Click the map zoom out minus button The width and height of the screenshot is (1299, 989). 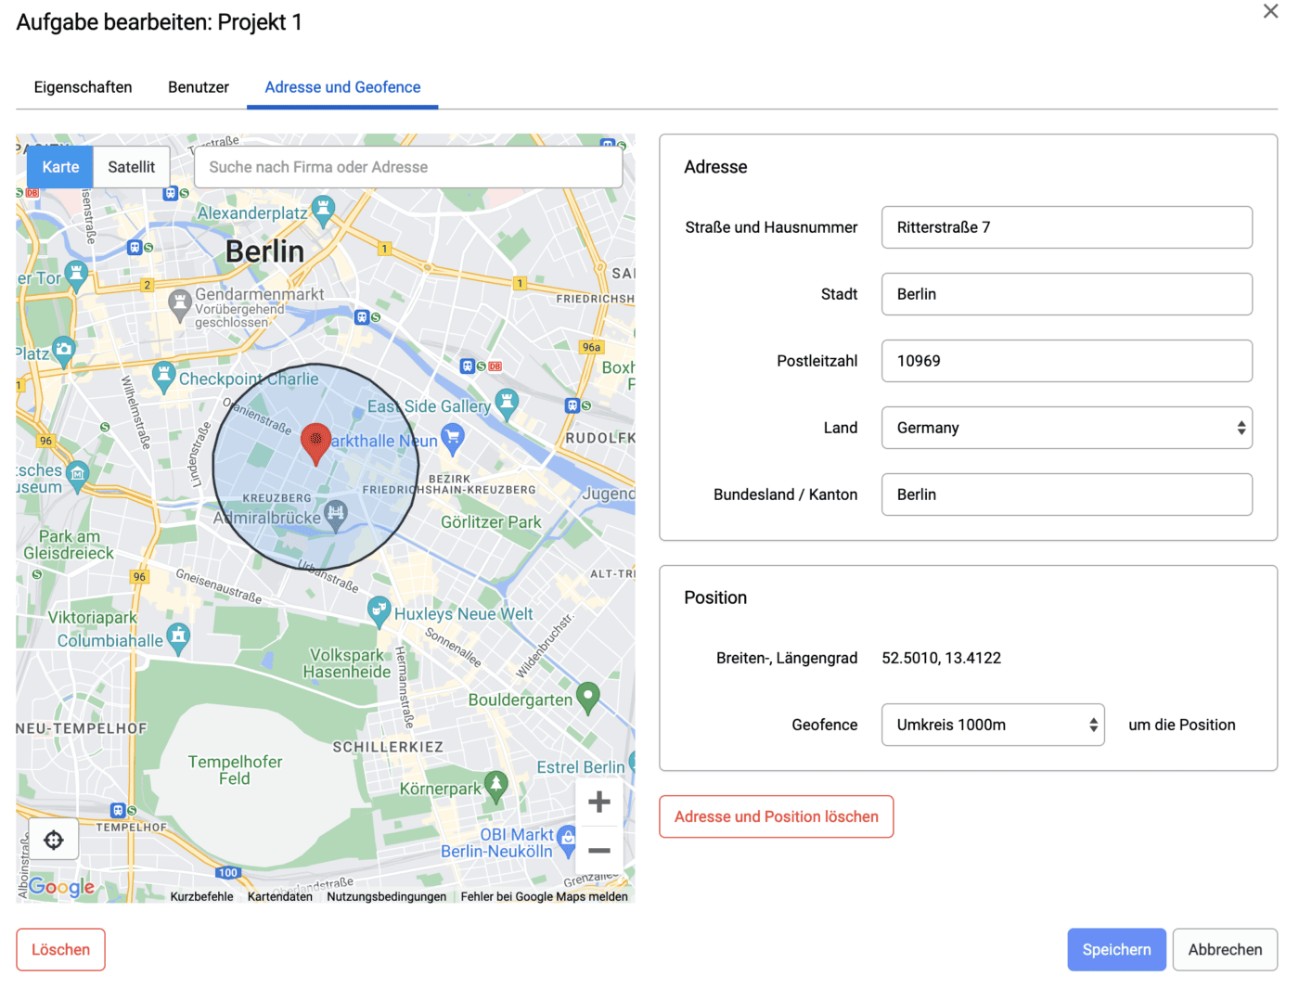599,851
